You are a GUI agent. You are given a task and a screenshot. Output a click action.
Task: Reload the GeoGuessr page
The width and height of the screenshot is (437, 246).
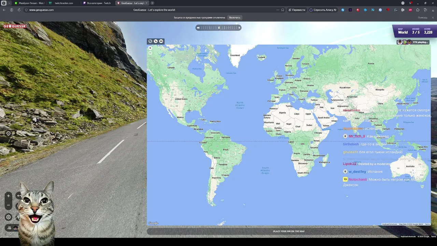click(x=19, y=10)
